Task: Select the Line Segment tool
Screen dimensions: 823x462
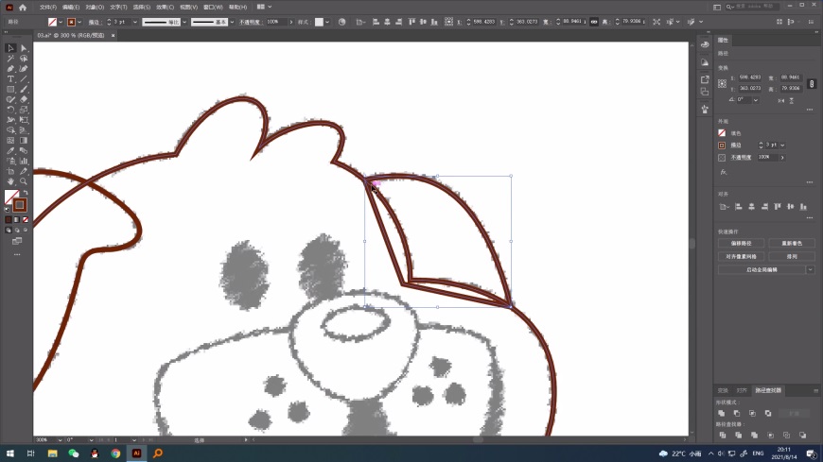Action: click(24, 78)
